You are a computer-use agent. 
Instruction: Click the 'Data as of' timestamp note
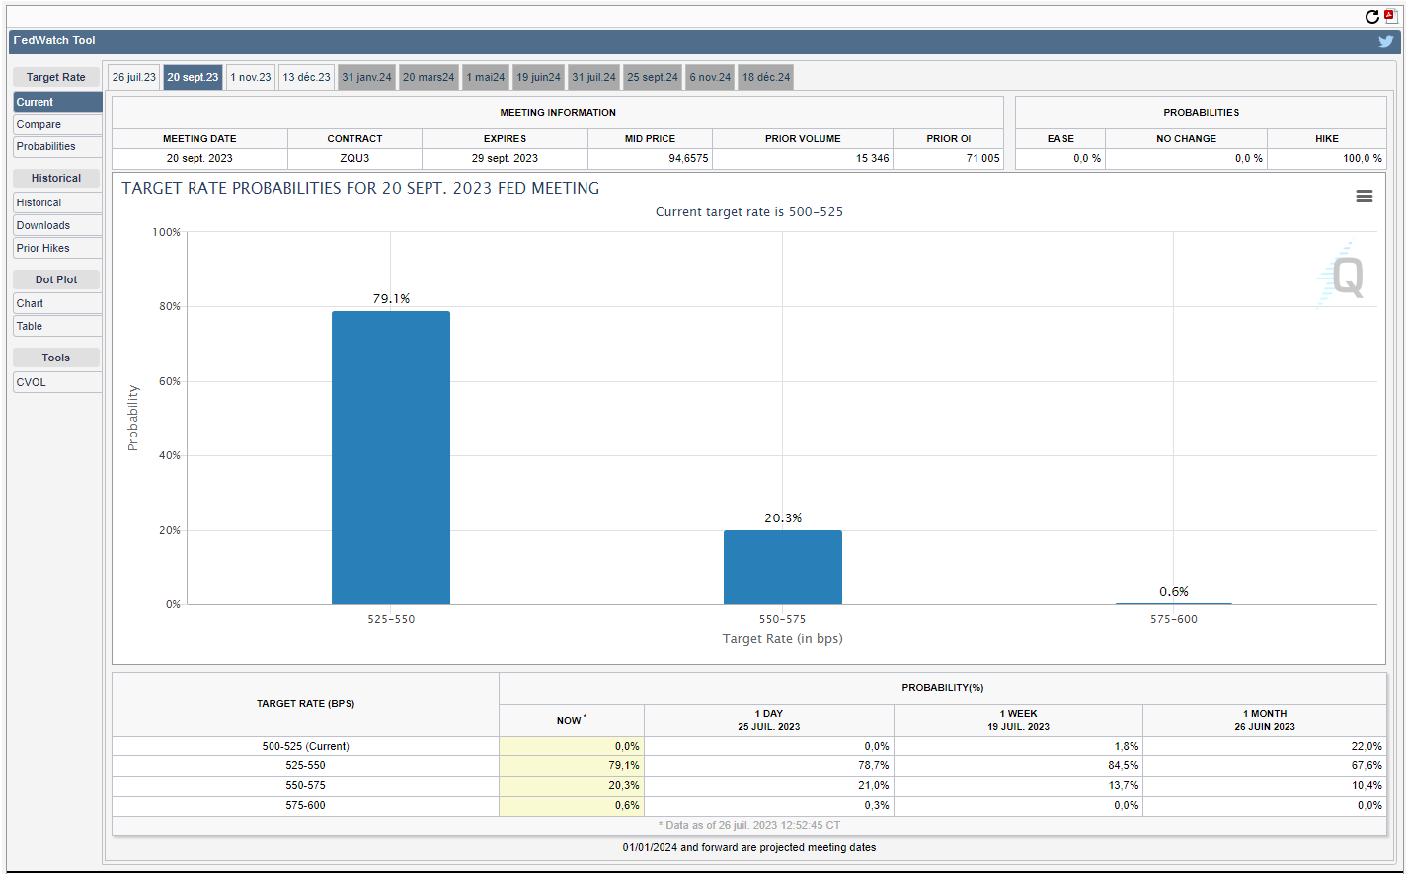coord(749,825)
